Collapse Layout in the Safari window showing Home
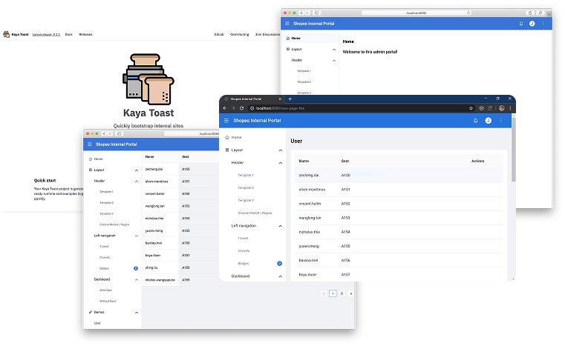The image size is (565, 346). [334, 50]
